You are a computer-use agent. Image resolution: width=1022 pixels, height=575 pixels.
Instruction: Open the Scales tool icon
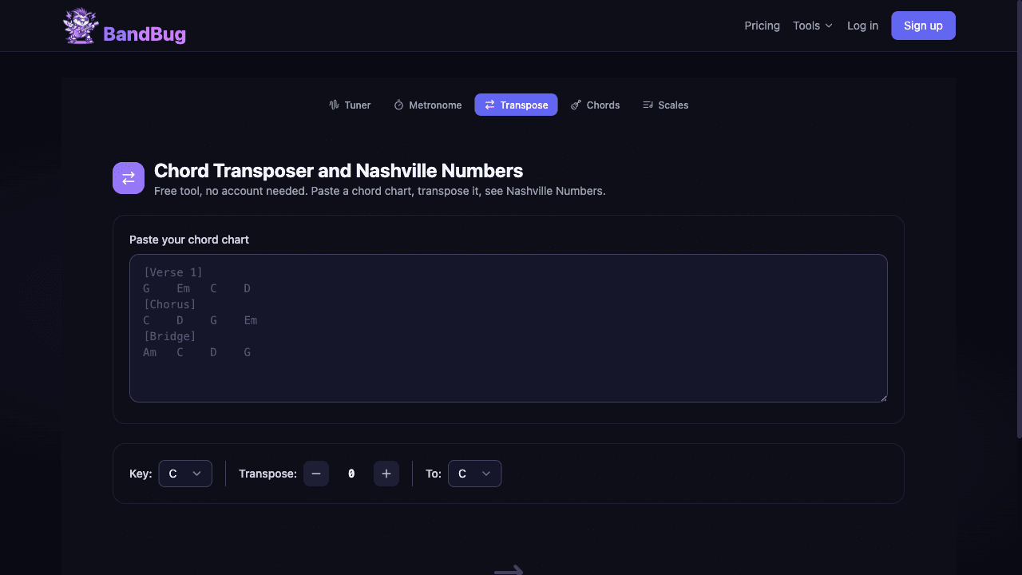coord(646,105)
